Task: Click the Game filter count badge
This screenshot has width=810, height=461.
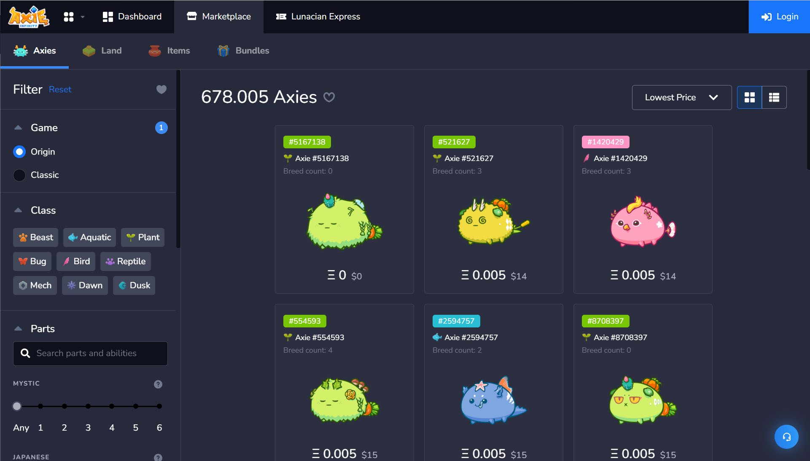Action: (161, 128)
